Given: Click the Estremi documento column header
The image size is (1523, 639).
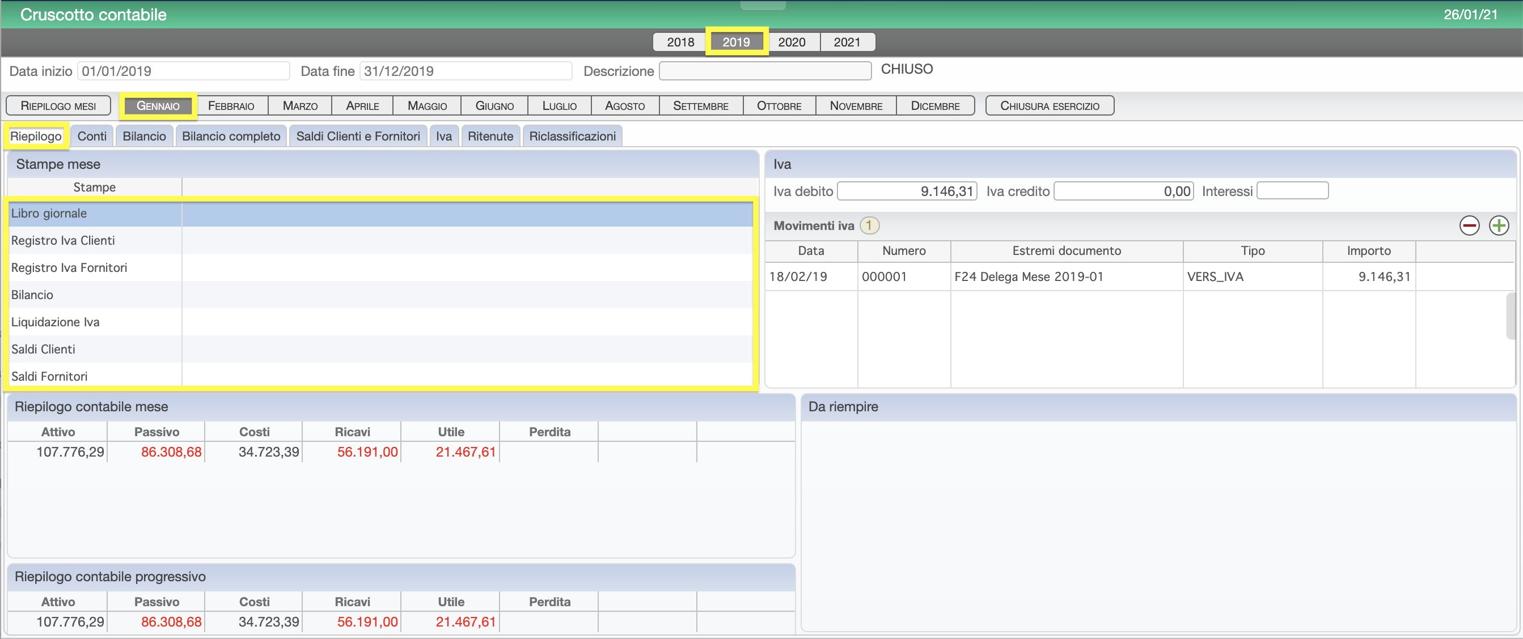Looking at the screenshot, I should pos(1067,251).
